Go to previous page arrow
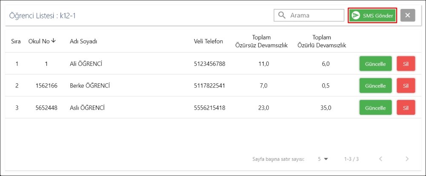The height and width of the screenshot is (176, 426). (x=380, y=159)
